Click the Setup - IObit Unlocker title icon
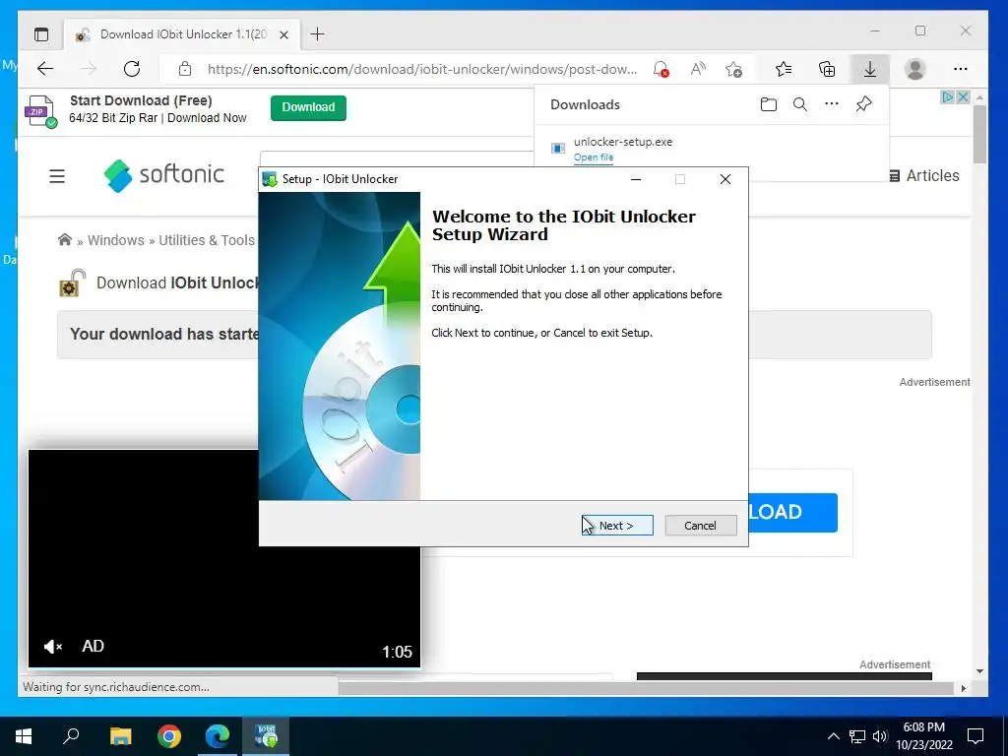The height and width of the screenshot is (756, 1008). coord(270,179)
